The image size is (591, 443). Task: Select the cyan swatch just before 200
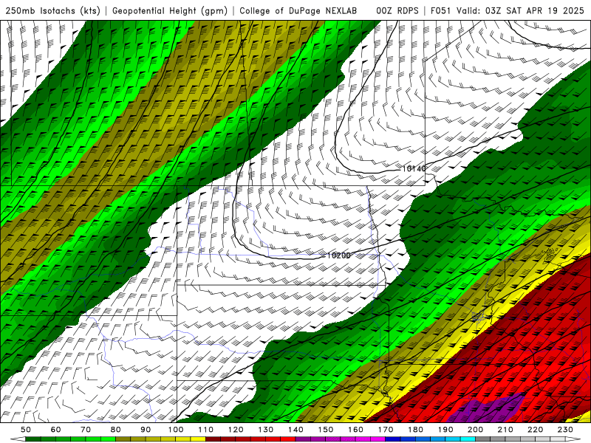coord(468,439)
